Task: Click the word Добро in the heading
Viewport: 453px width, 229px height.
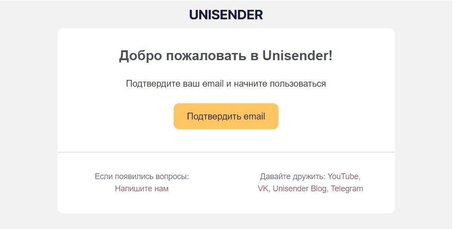Action: 140,56
